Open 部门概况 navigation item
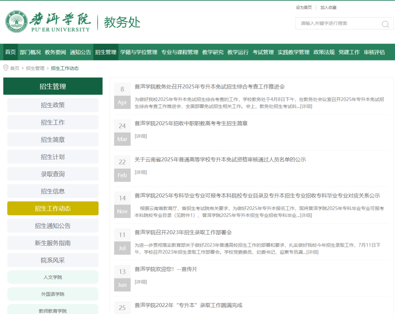The height and width of the screenshot is (314, 395). click(x=30, y=52)
